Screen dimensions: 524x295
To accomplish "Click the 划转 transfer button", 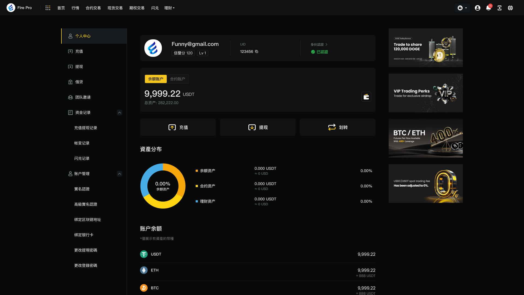I will click(x=337, y=127).
